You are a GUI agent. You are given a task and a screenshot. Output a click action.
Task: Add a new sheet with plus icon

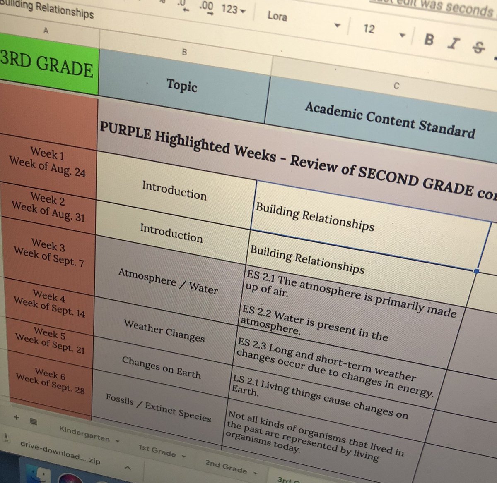pos(17,417)
